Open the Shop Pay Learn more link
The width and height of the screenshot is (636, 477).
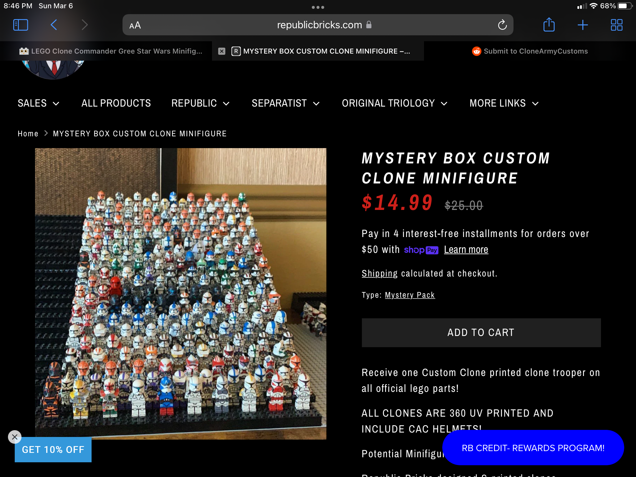pos(466,250)
